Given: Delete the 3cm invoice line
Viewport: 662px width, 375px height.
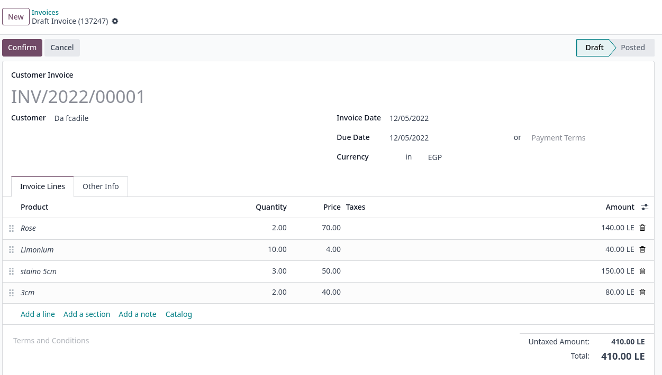Looking at the screenshot, I should pos(642,292).
